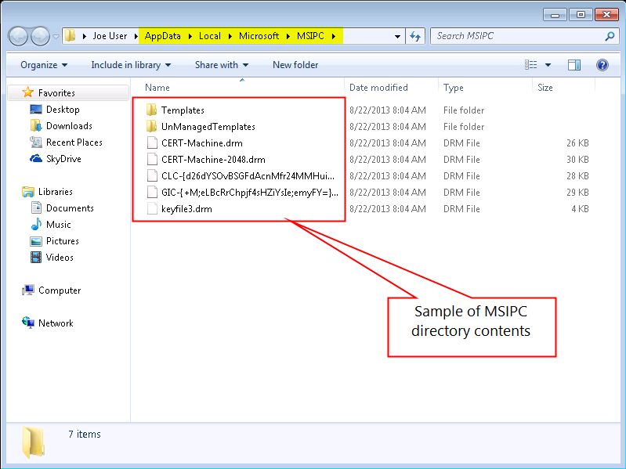
Task: Select keyfile3.drm file
Action: tap(186, 209)
